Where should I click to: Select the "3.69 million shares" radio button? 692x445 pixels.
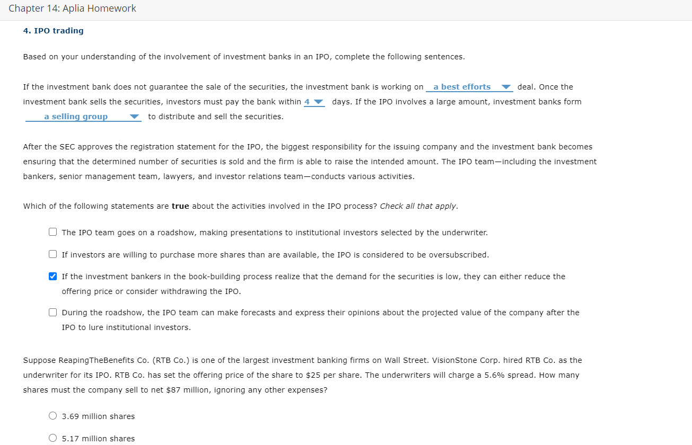52,415
